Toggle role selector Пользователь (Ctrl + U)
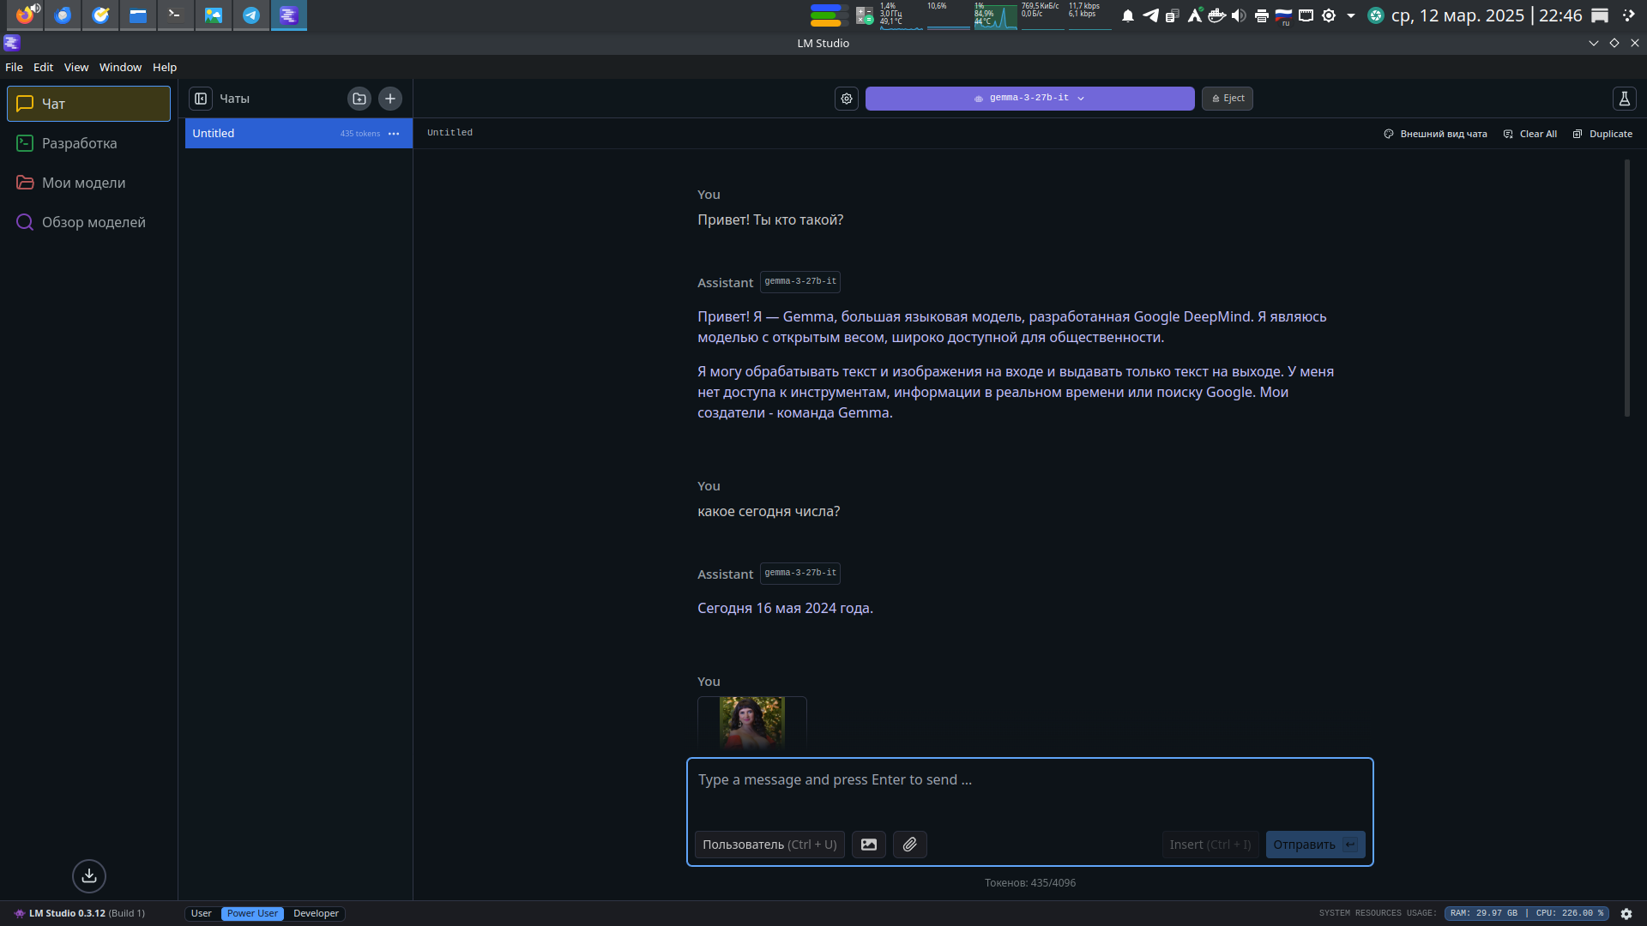Screen dimensions: 1647x926 point(769,845)
